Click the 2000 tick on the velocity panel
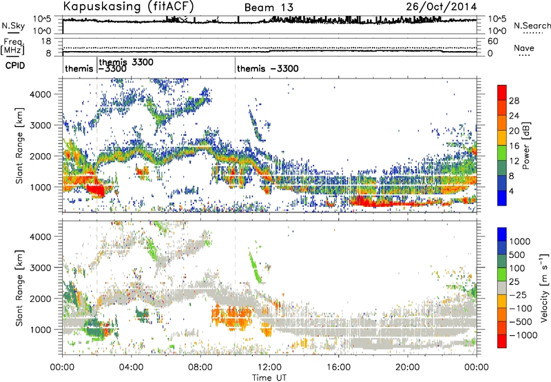Screen dimensions: 551x382 click(x=41, y=299)
